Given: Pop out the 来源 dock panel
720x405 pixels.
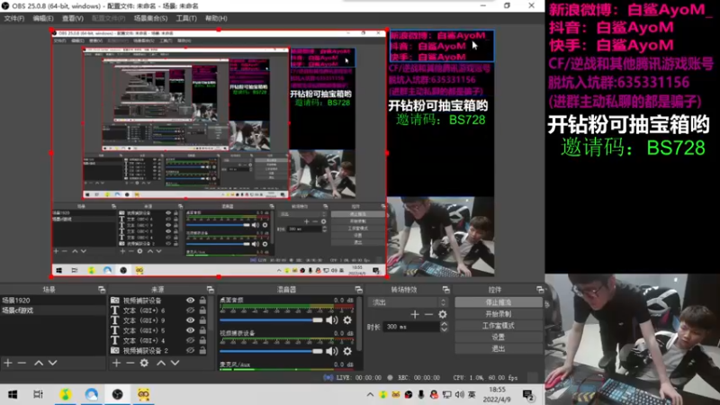Looking at the screenshot, I should pos(211,290).
